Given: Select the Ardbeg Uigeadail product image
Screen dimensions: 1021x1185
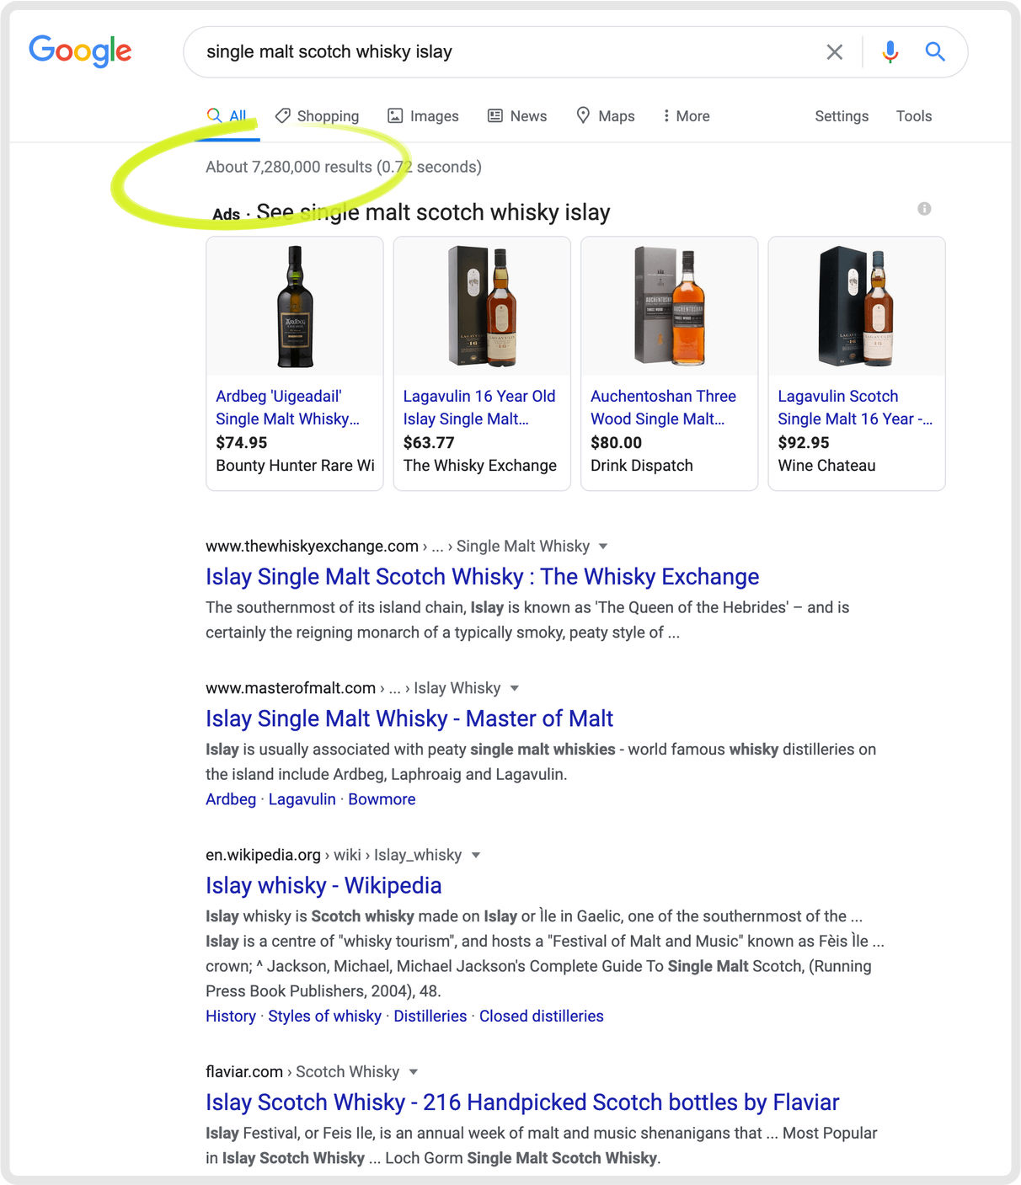Looking at the screenshot, I should [295, 307].
